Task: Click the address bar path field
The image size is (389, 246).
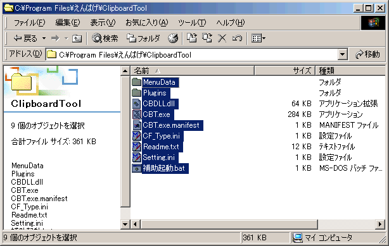Action: pyautogui.click(x=192, y=54)
